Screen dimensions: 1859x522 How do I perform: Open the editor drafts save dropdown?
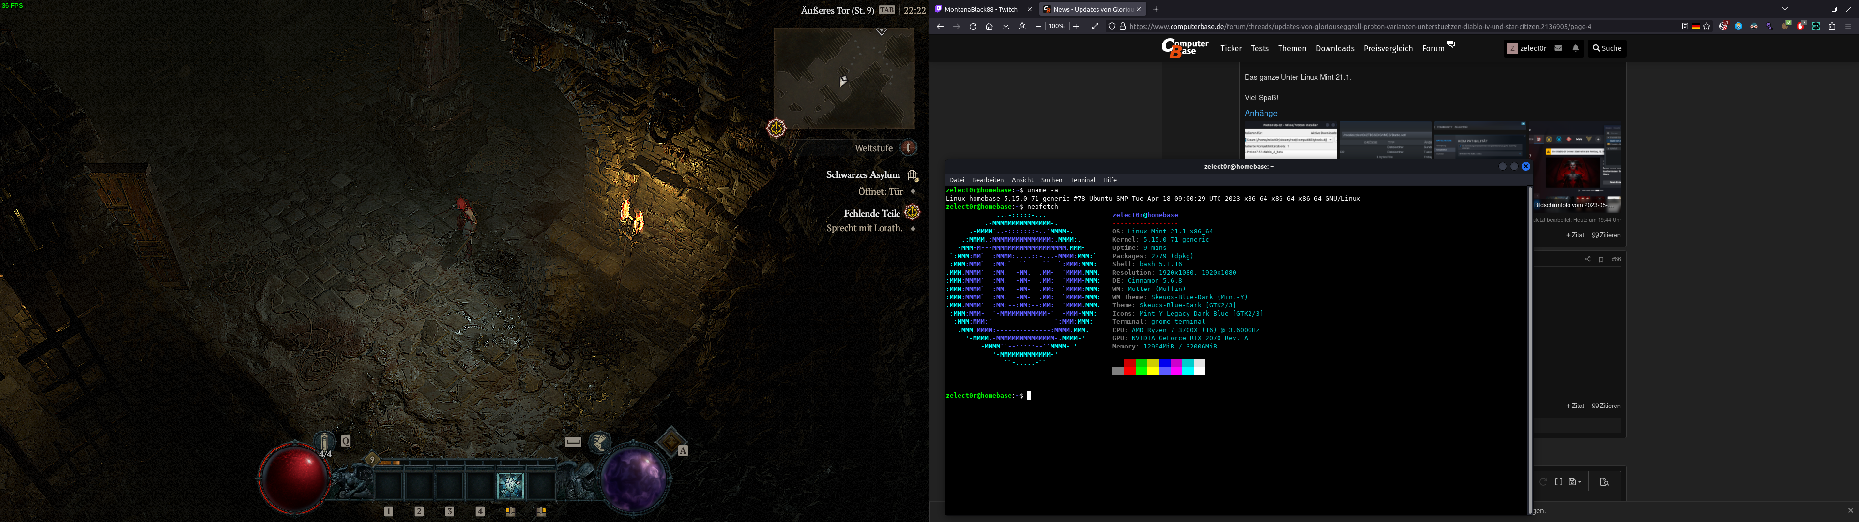tap(1575, 481)
